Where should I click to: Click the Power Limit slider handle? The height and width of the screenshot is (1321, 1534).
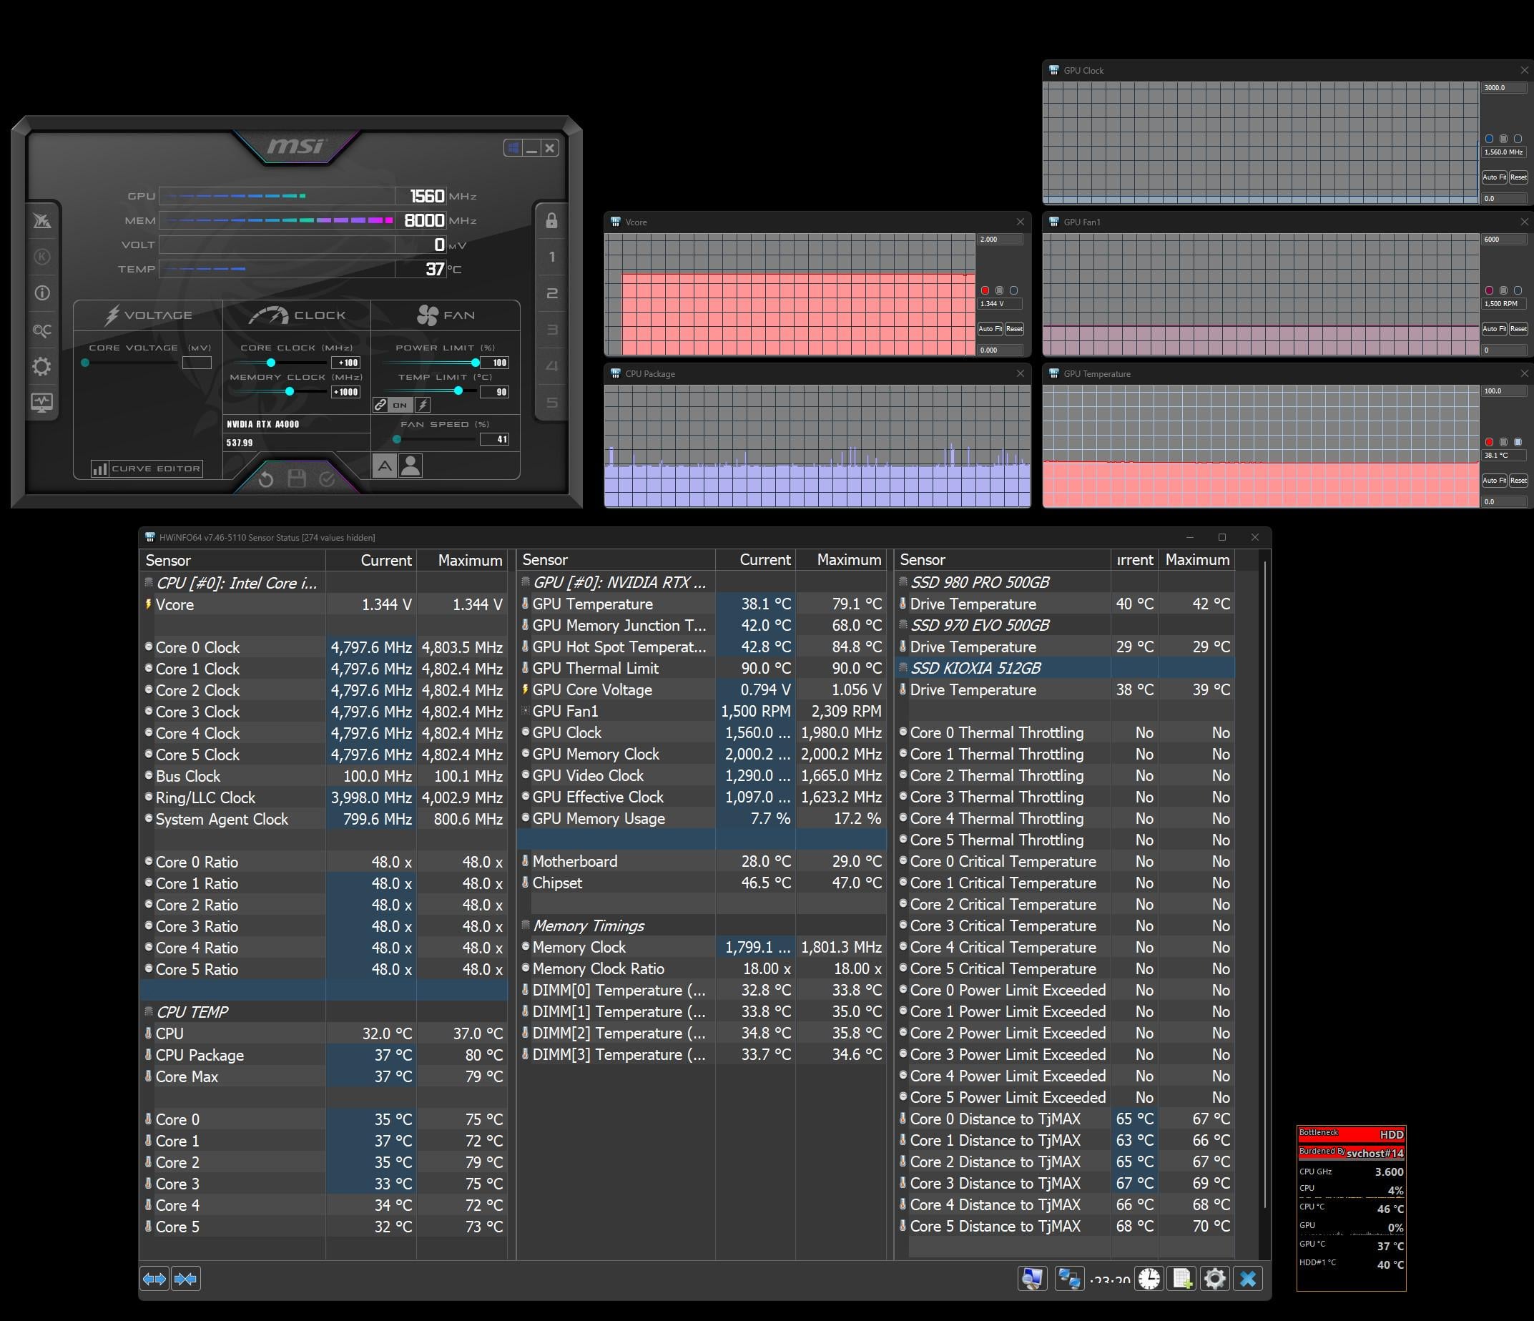(475, 363)
